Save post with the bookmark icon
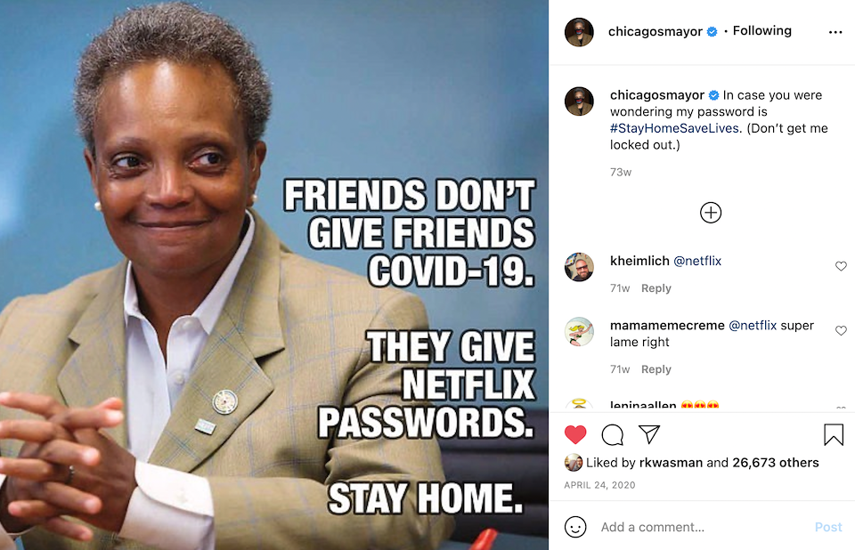The height and width of the screenshot is (550, 855). (834, 434)
